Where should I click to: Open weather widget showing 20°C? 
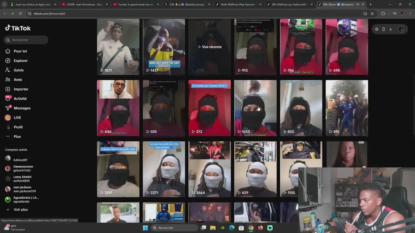coord(14,228)
